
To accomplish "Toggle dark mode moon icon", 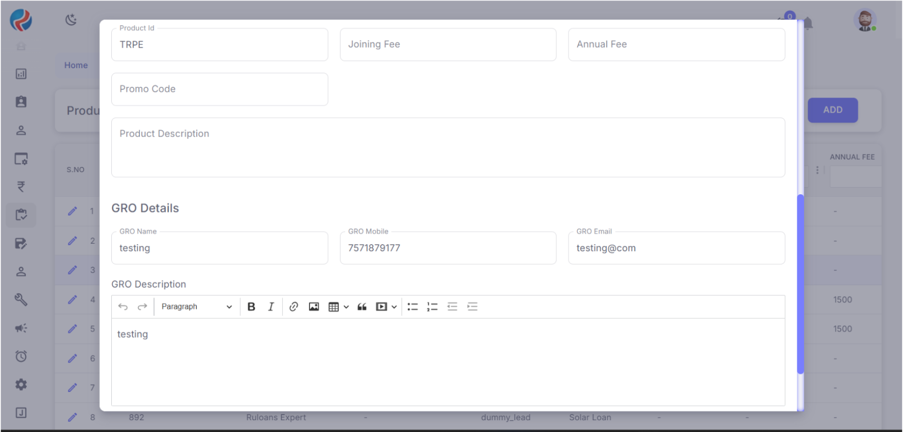I will [71, 20].
